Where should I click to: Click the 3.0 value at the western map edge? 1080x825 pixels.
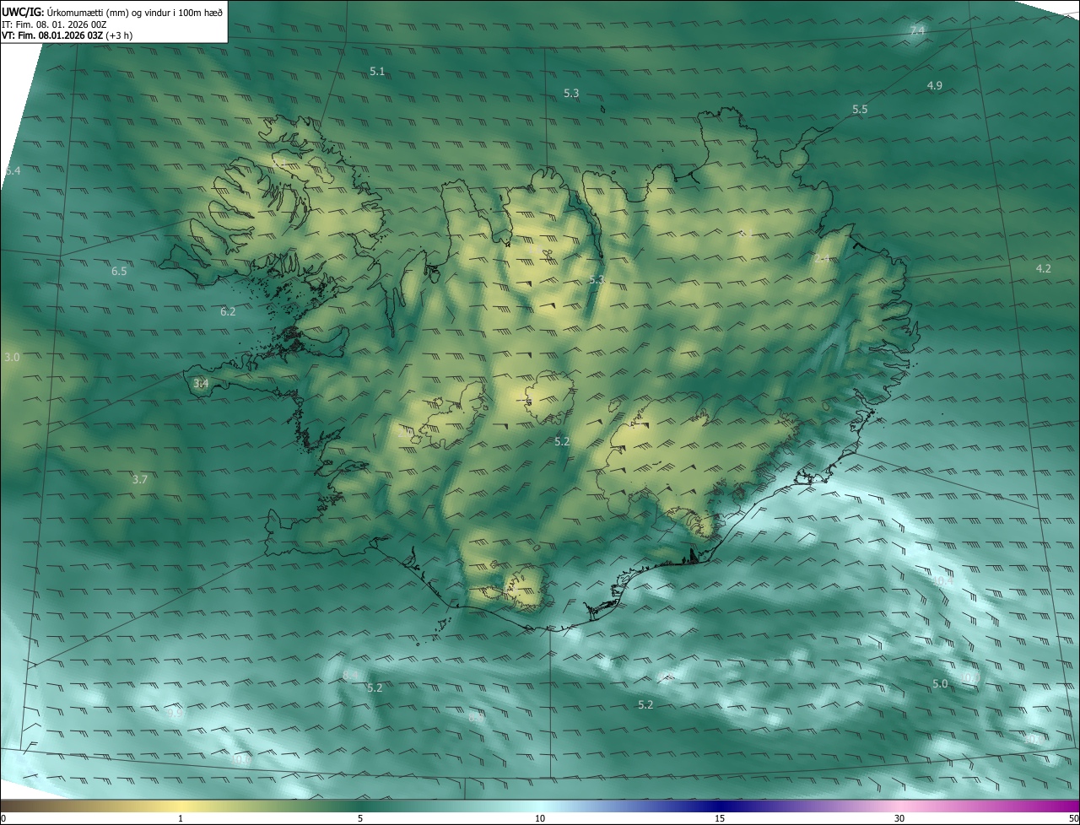(12, 358)
